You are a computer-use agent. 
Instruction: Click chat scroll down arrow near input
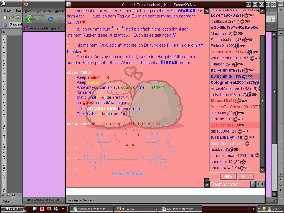tap(207, 185)
